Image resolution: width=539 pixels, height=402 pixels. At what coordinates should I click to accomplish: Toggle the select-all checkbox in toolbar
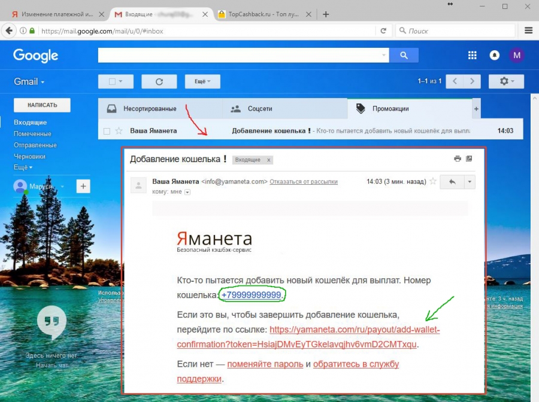tap(112, 82)
